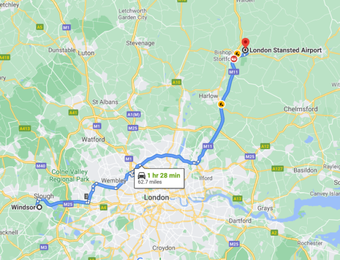340x260 pixels.
Task: Click the red destination pin at Stansted Airport
Action: [245, 43]
